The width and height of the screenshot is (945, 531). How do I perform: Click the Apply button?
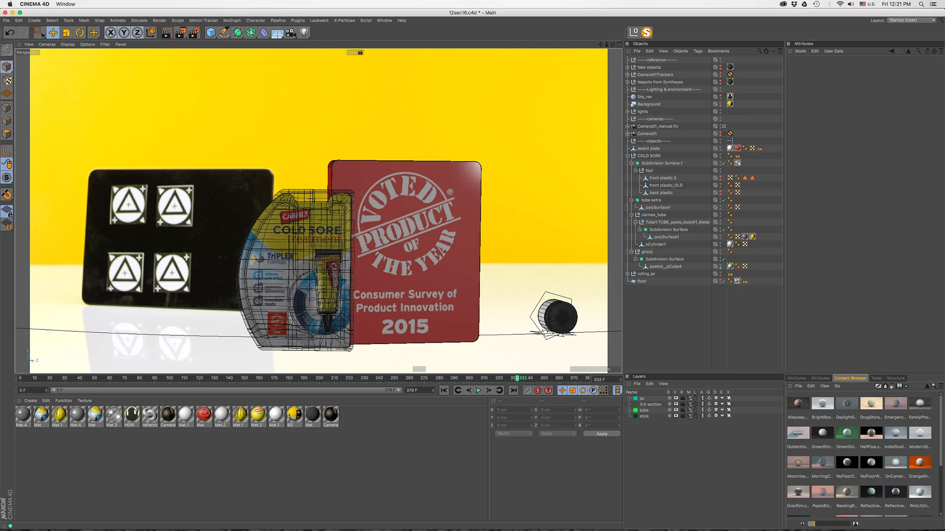tap(602, 434)
